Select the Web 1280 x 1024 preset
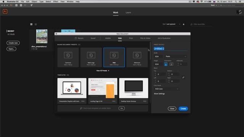 coord(114,57)
